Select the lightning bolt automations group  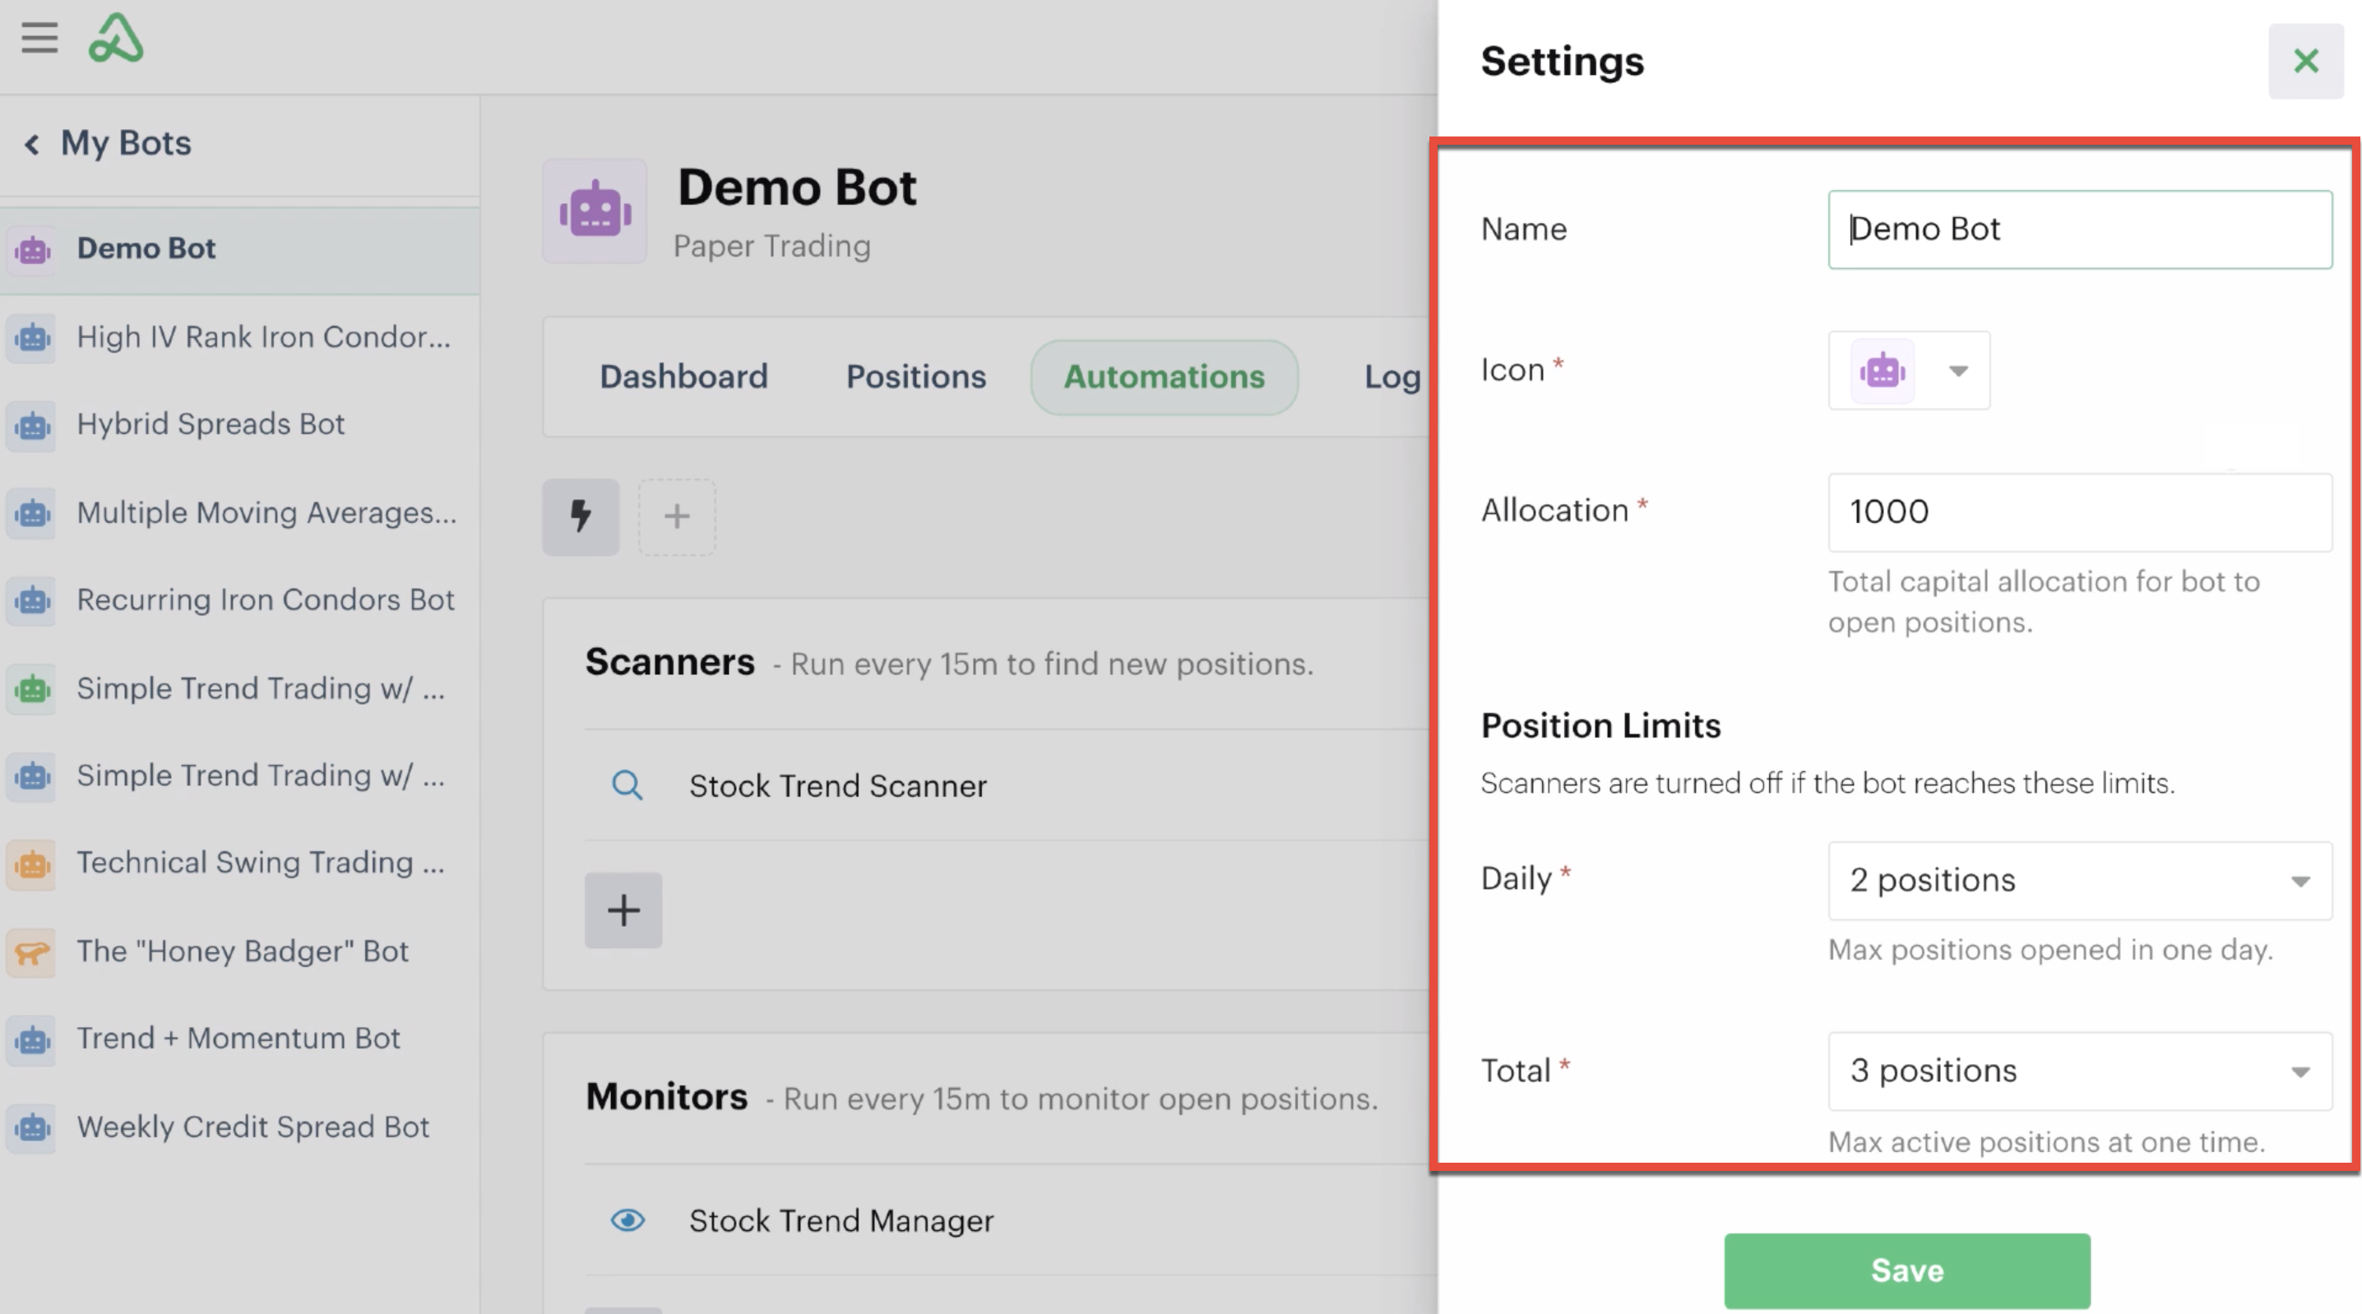[x=581, y=516]
